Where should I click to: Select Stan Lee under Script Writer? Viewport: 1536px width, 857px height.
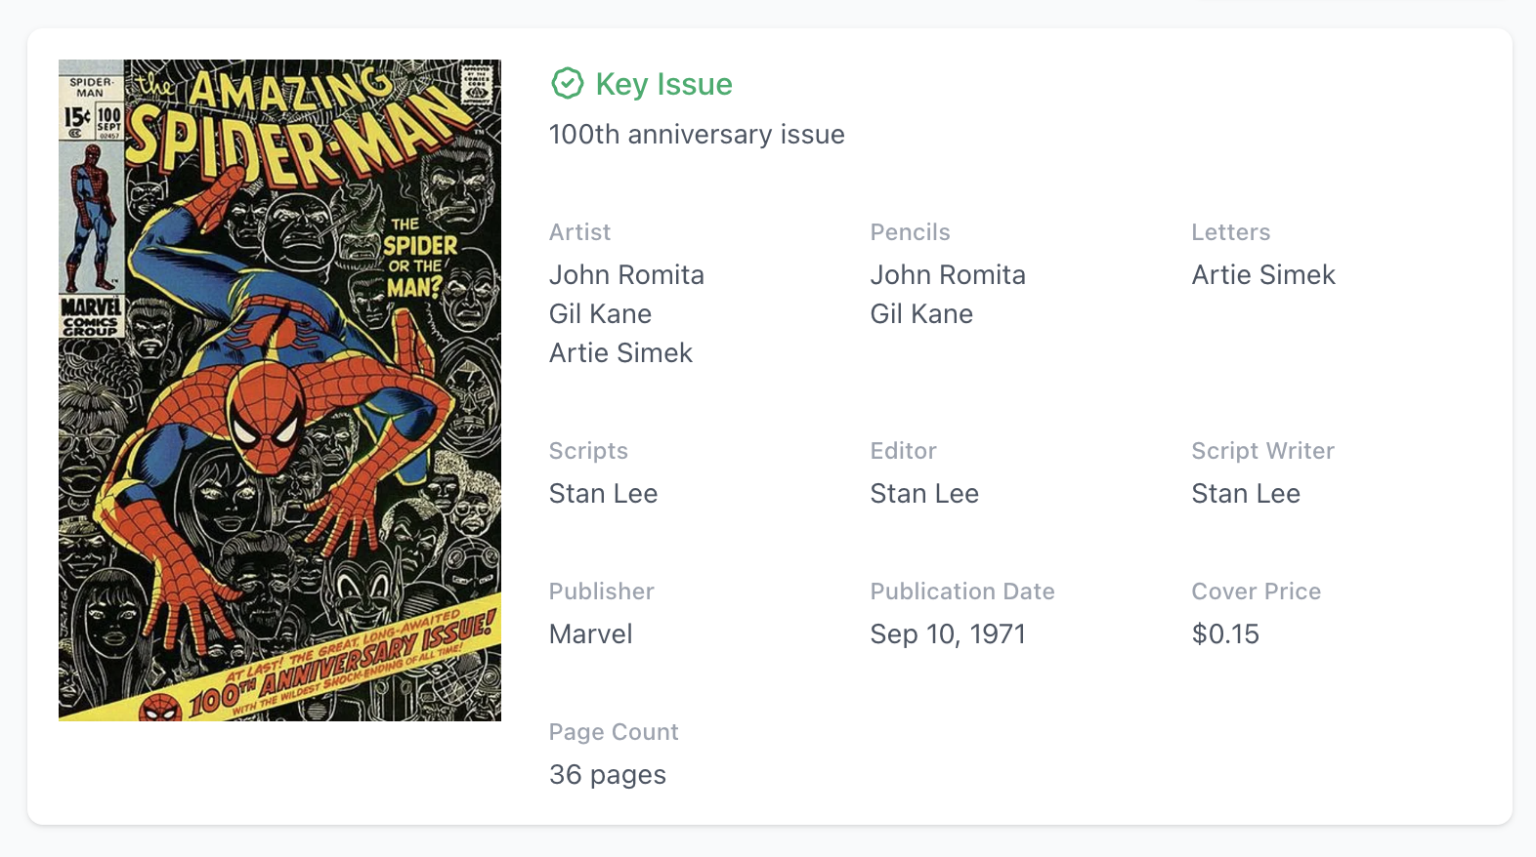[x=1246, y=494]
